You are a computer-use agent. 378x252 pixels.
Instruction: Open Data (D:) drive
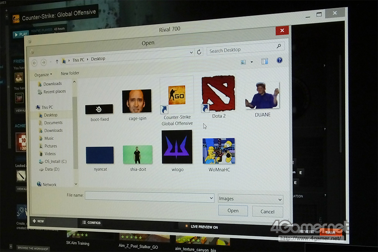point(49,169)
